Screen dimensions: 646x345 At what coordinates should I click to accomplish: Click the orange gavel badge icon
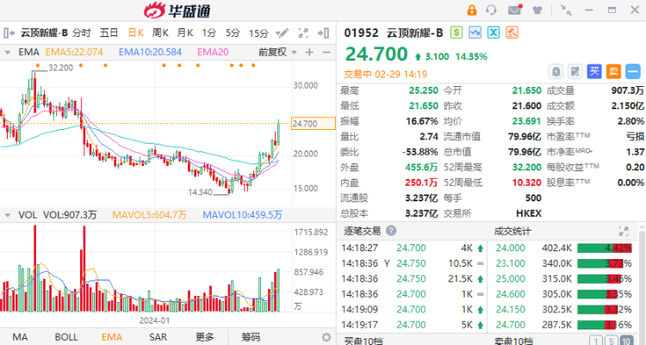(512, 33)
